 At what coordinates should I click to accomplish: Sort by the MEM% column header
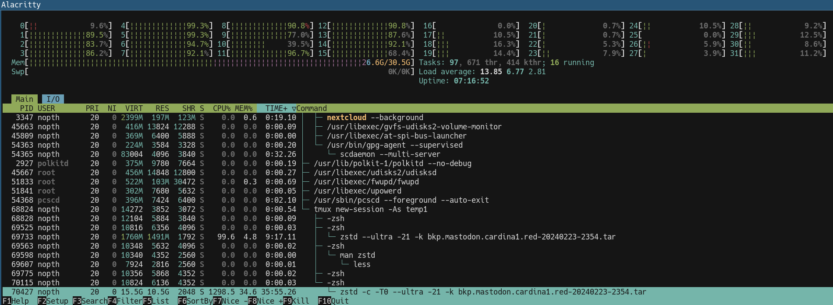tap(244, 108)
